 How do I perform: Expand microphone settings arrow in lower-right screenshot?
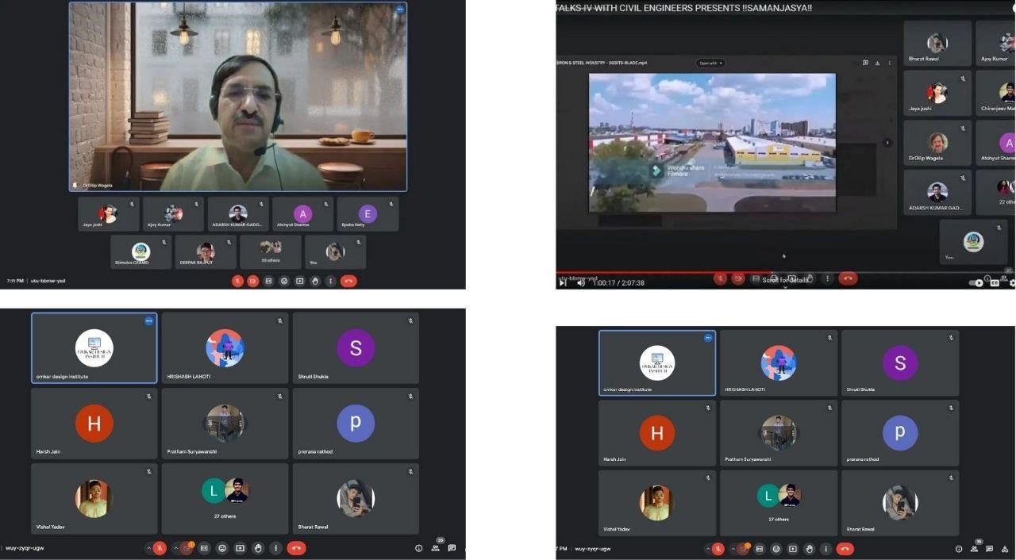(x=707, y=549)
